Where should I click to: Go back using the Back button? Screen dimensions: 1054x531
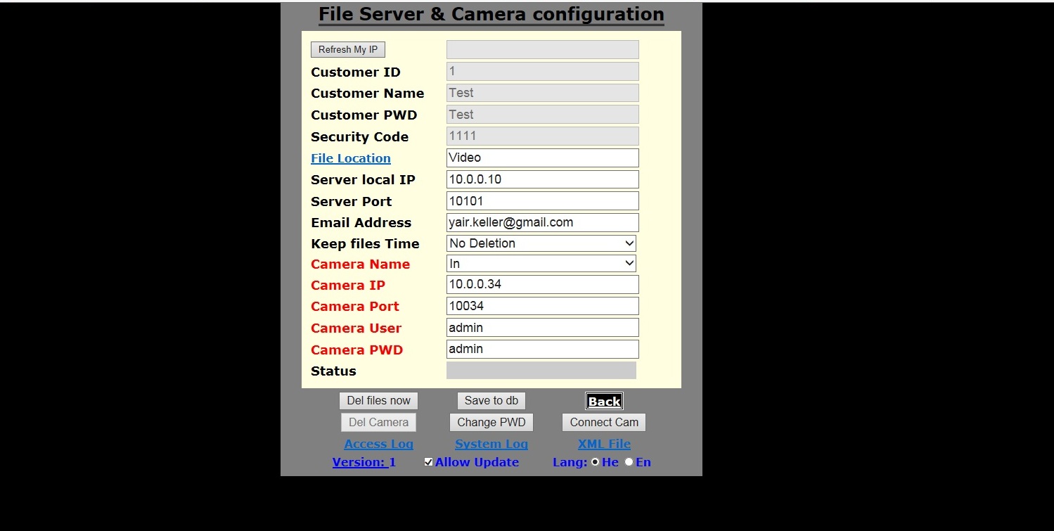[x=604, y=402]
